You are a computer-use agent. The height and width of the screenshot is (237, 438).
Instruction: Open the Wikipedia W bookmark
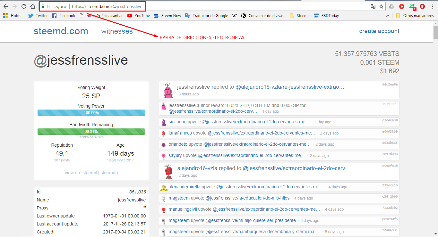tap(235, 15)
